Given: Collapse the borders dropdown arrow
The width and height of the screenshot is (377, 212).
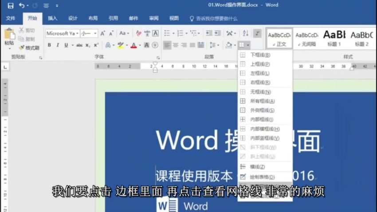Looking at the screenshot, I should [248, 45].
